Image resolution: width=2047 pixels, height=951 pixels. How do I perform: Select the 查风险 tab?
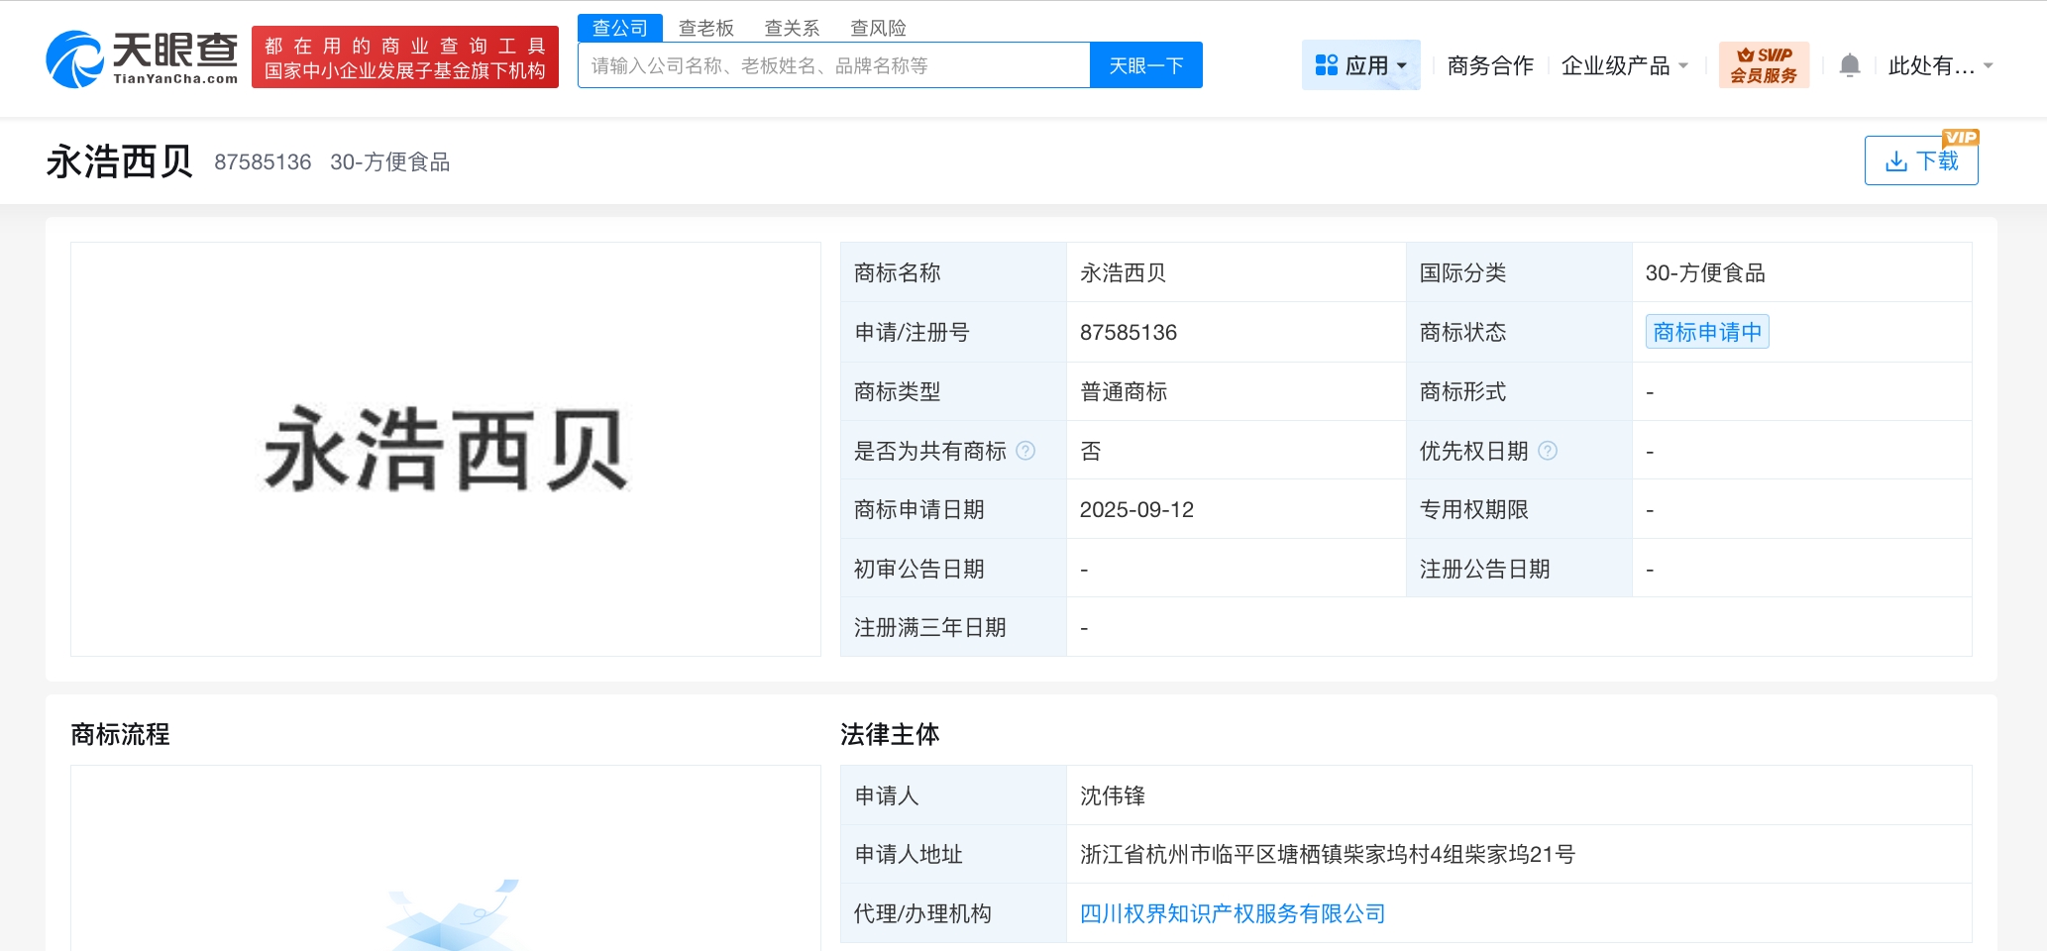point(878,28)
